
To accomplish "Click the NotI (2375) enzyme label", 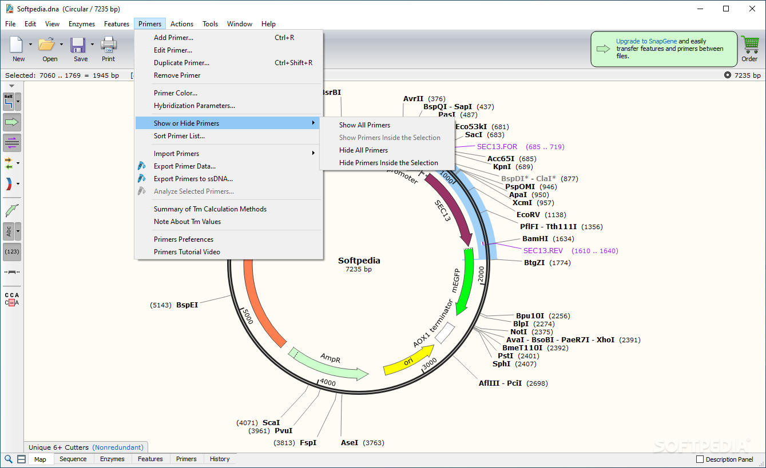I will (x=531, y=332).
